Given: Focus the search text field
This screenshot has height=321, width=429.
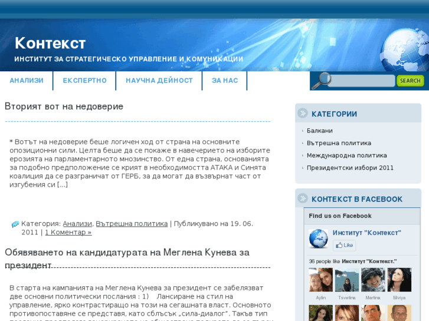Looking at the screenshot, I should [362, 81].
